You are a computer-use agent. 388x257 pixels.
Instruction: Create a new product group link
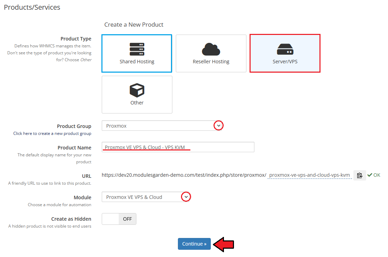coord(52,134)
